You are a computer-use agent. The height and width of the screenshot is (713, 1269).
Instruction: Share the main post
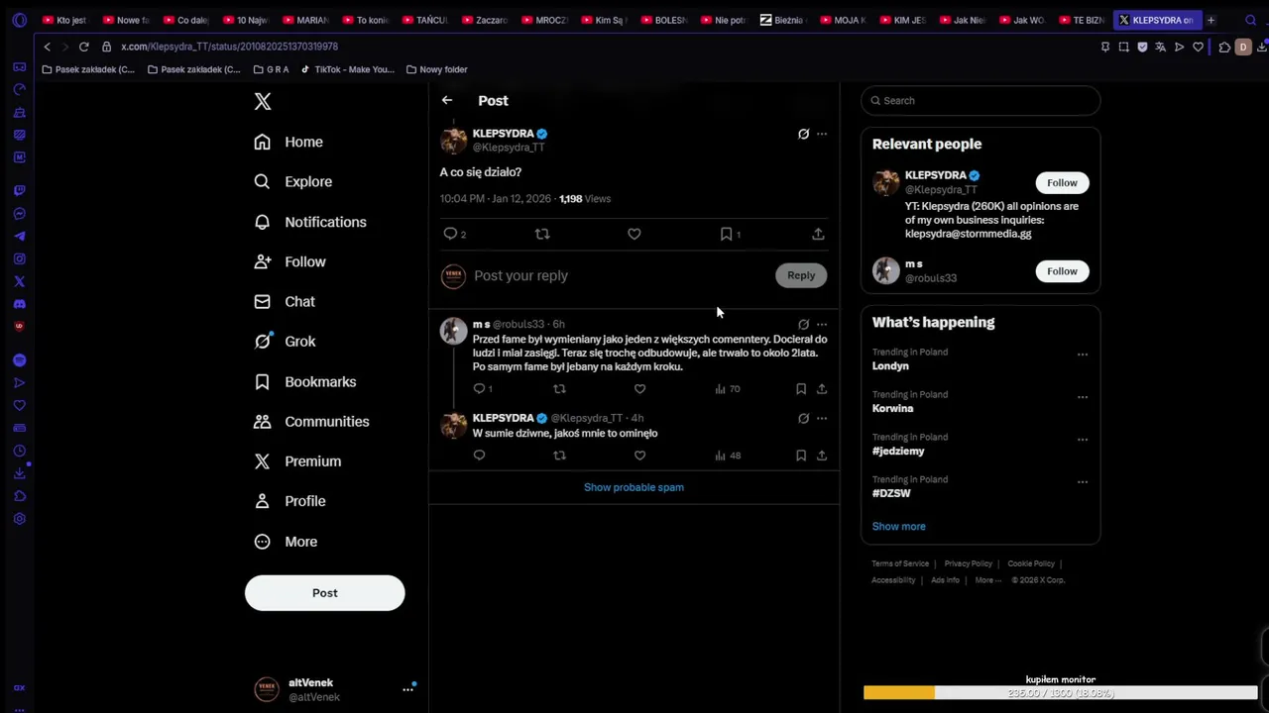pyautogui.click(x=818, y=234)
